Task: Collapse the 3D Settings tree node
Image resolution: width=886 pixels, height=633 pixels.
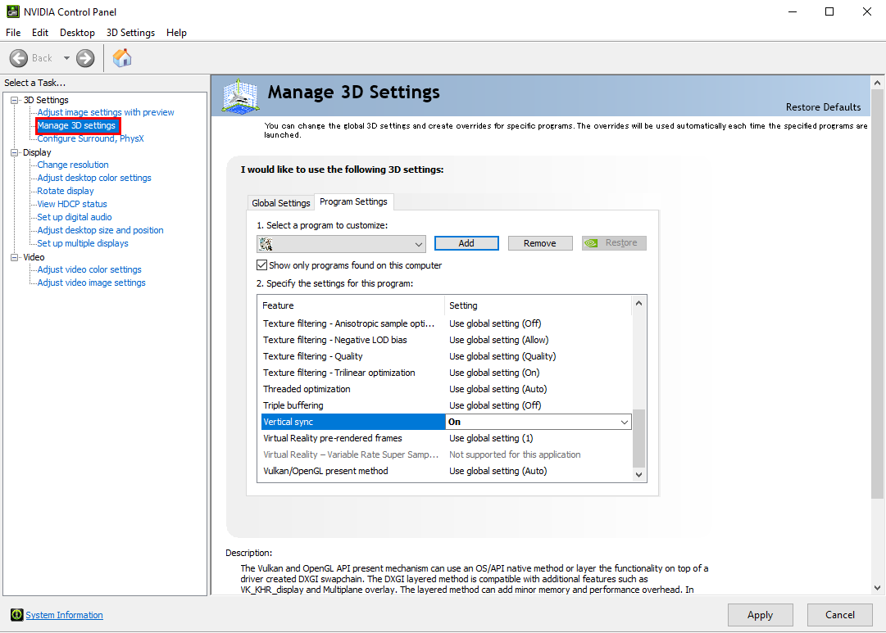Action: [15, 100]
